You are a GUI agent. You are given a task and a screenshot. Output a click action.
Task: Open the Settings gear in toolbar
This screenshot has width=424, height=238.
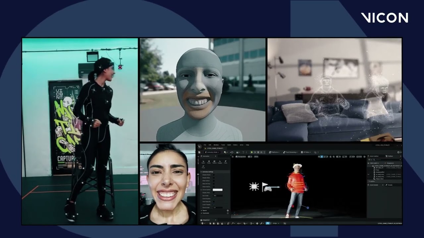click(x=398, y=152)
